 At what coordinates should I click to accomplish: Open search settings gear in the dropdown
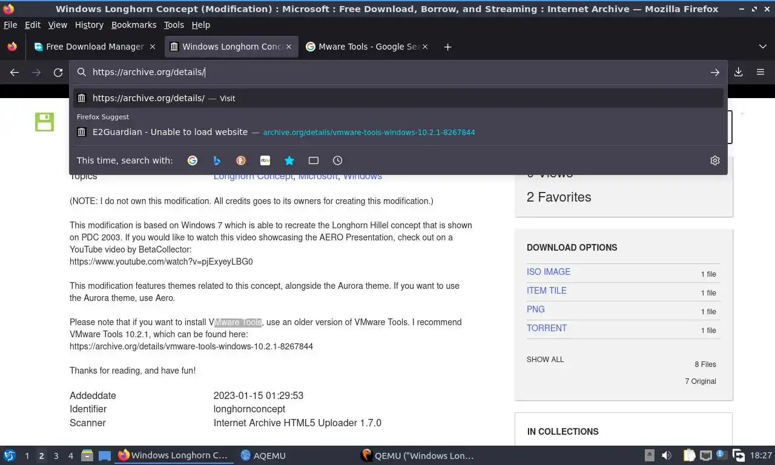(715, 160)
